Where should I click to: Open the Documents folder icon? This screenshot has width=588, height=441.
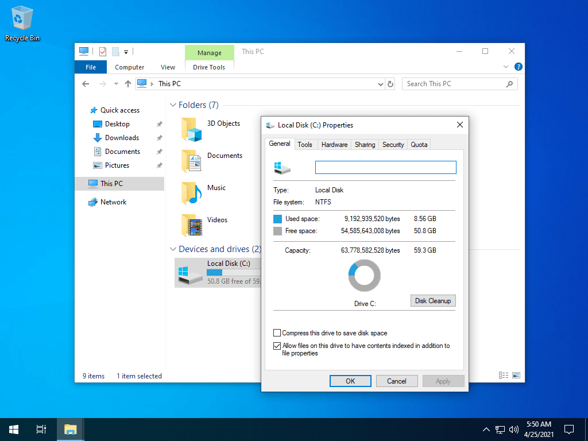[x=191, y=162]
